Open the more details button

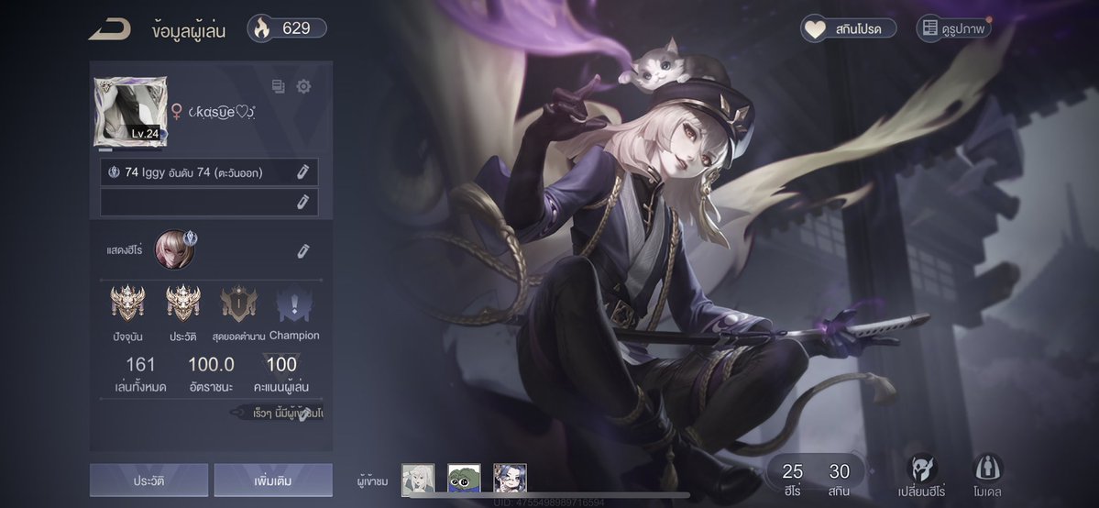272,480
